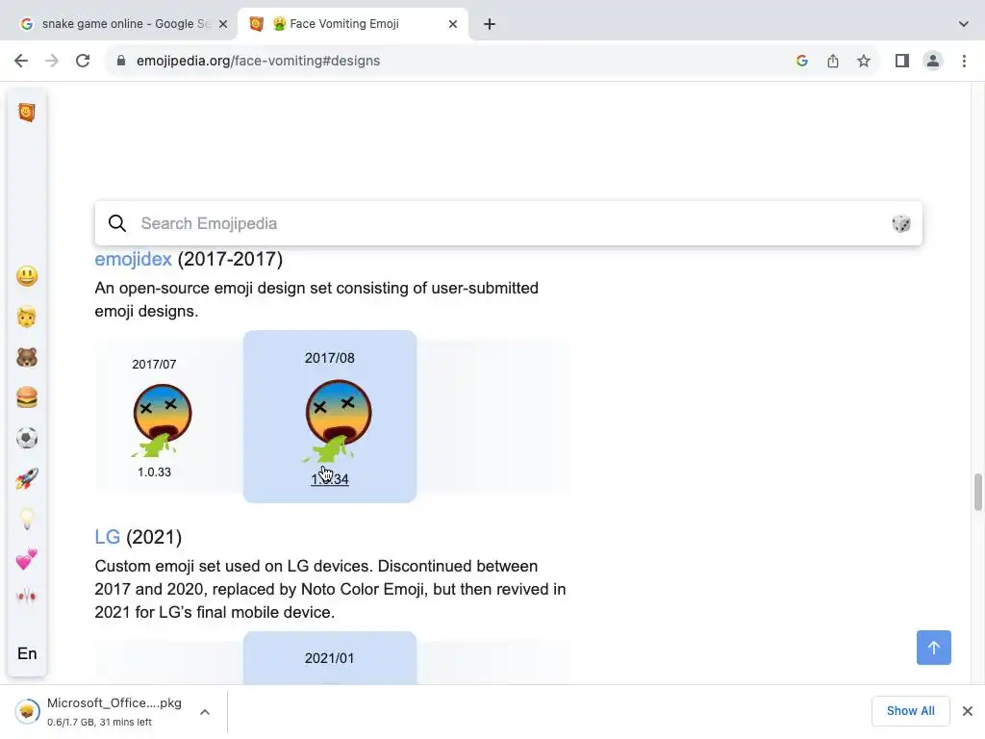
Task: Select the Objects light bulb icon in sidebar
Action: click(27, 519)
